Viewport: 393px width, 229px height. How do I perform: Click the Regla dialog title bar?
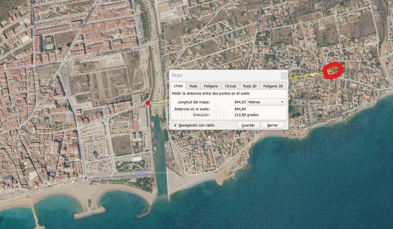221,75
